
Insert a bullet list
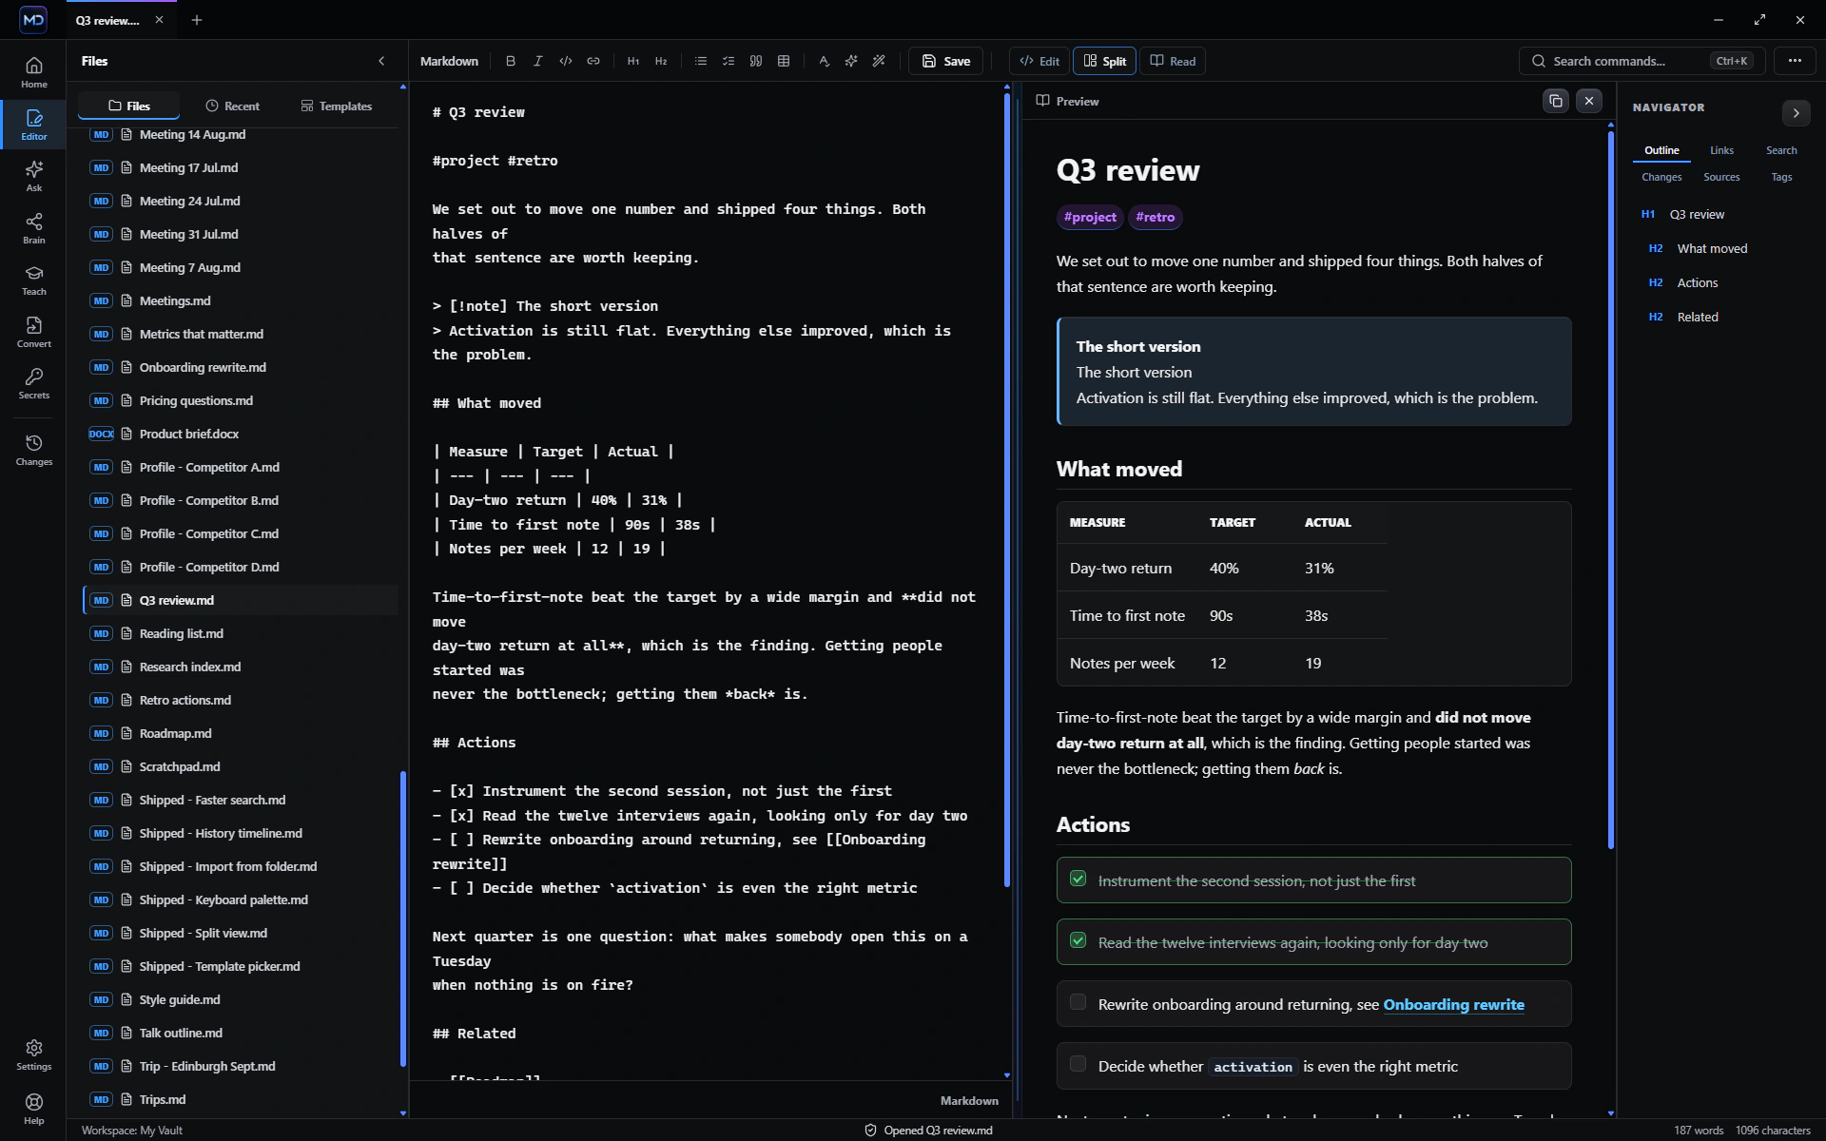tap(701, 61)
